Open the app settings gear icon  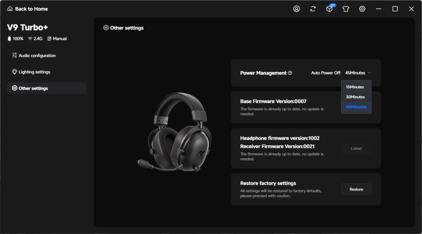point(362,9)
